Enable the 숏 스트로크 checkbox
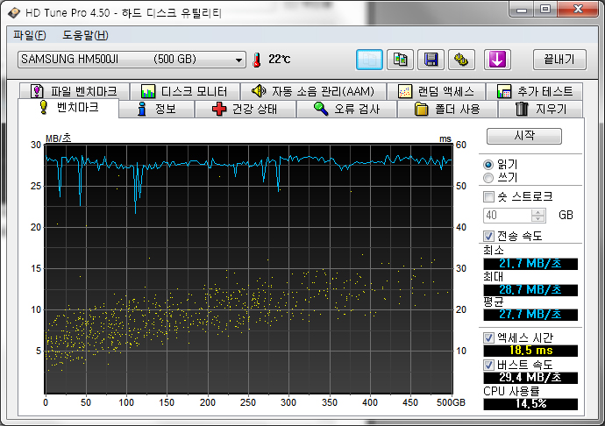 coord(489,196)
